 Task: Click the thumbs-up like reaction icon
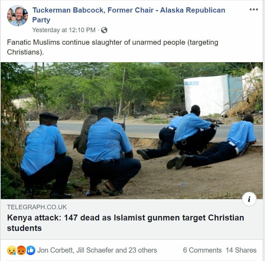pyautogui.click(x=31, y=251)
